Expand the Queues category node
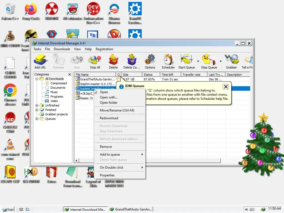The image size is (284, 213). point(37,119)
